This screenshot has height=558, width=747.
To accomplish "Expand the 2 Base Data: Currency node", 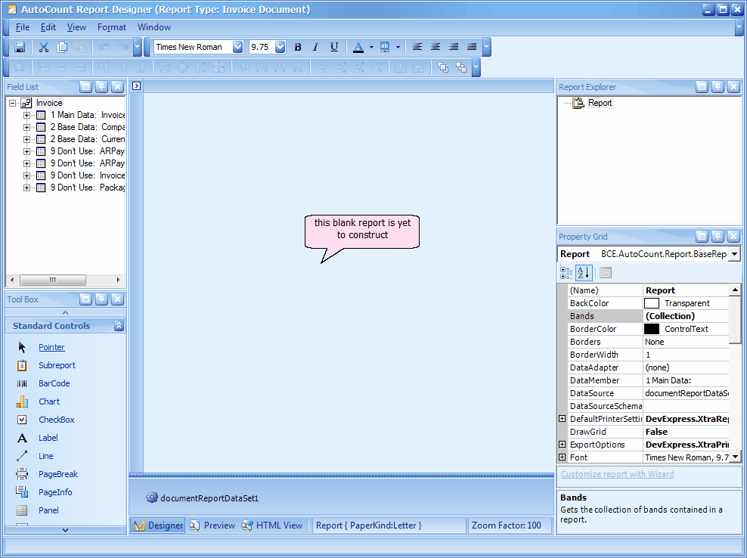I will pos(26,139).
